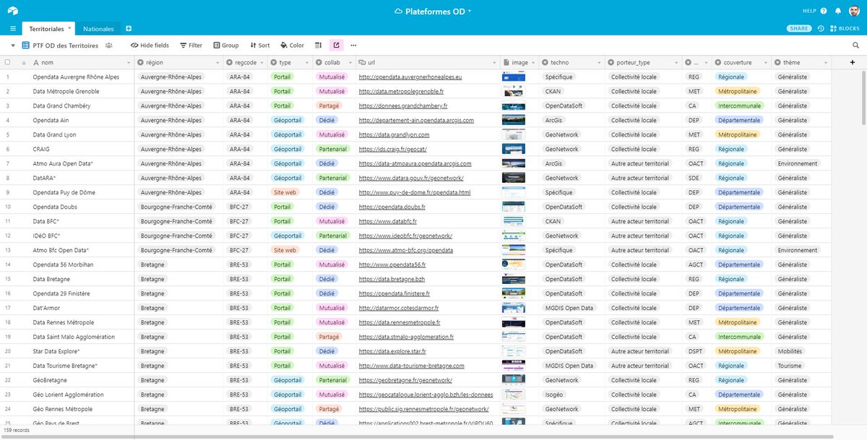Open the toolbar overflow menu with three dots
Image resolution: width=867 pixels, height=440 pixels.
coord(353,45)
